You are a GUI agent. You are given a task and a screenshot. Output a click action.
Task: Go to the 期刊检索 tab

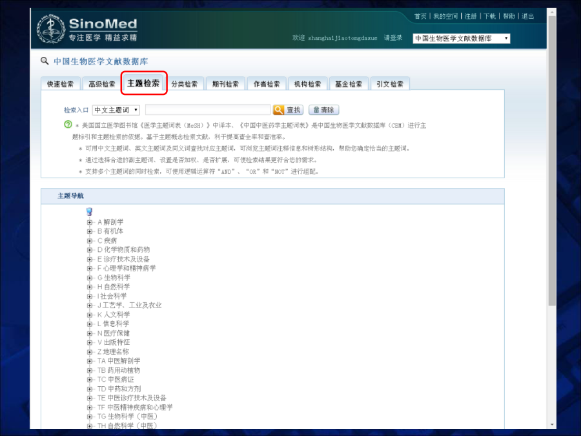click(x=225, y=84)
